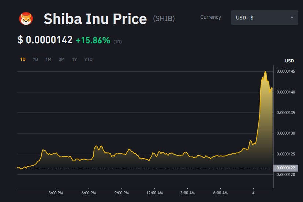Switch to the 1M time range

[x=48, y=59]
